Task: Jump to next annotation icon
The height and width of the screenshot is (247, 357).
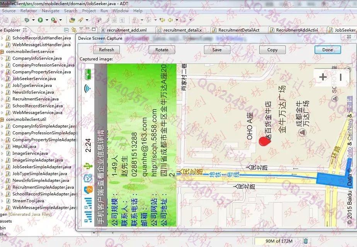Action: pyautogui.click(x=136, y=20)
